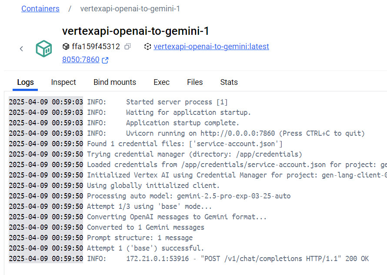
Task: Show the Files tab
Action: [x=195, y=82]
